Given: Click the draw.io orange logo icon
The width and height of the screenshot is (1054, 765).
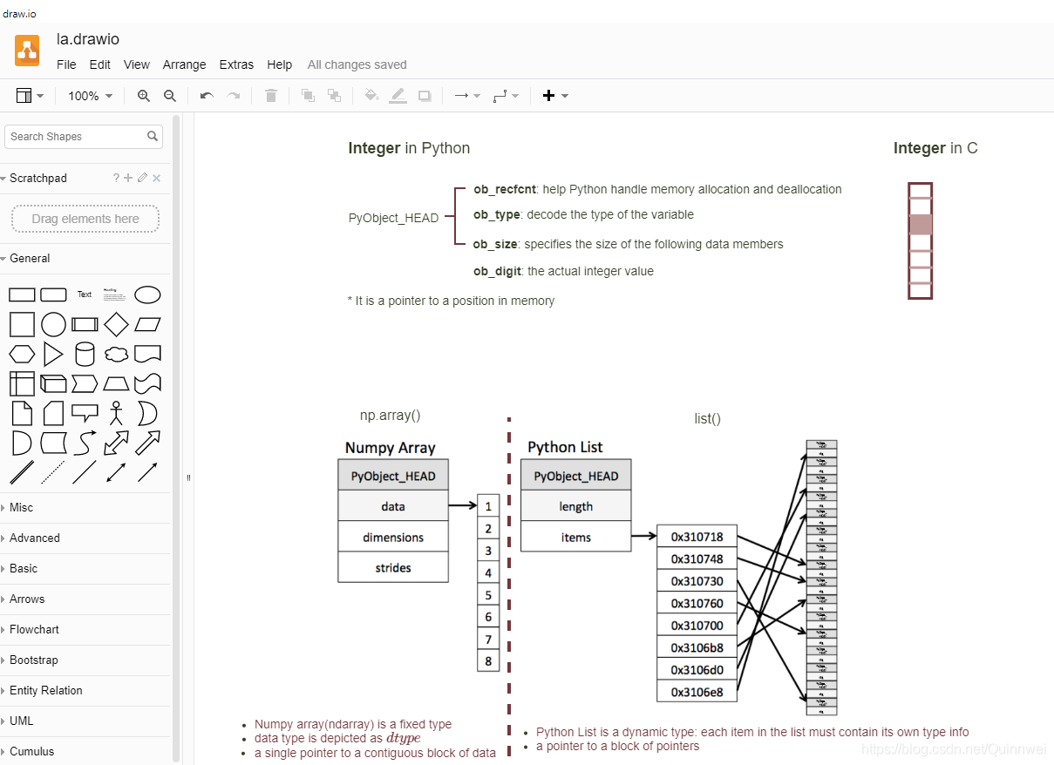Looking at the screenshot, I should click(x=27, y=50).
